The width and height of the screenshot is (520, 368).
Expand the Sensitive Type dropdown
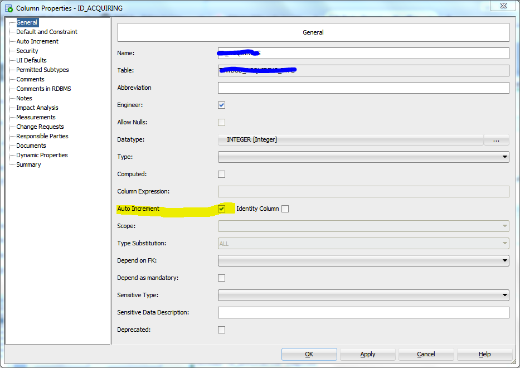504,295
